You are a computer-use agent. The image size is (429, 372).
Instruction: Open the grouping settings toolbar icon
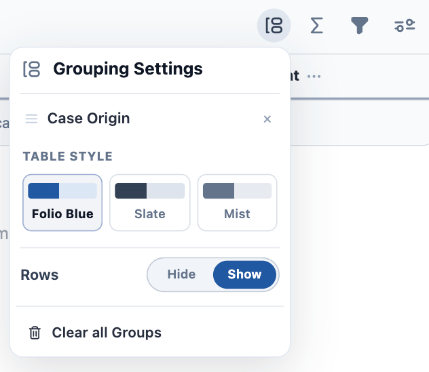pos(274,25)
